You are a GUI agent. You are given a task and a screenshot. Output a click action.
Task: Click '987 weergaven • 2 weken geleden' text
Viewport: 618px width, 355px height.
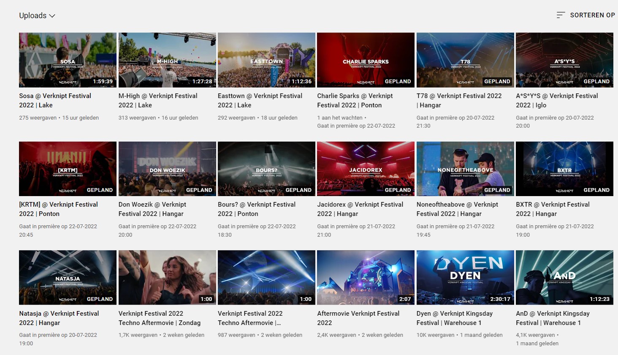coord(260,335)
